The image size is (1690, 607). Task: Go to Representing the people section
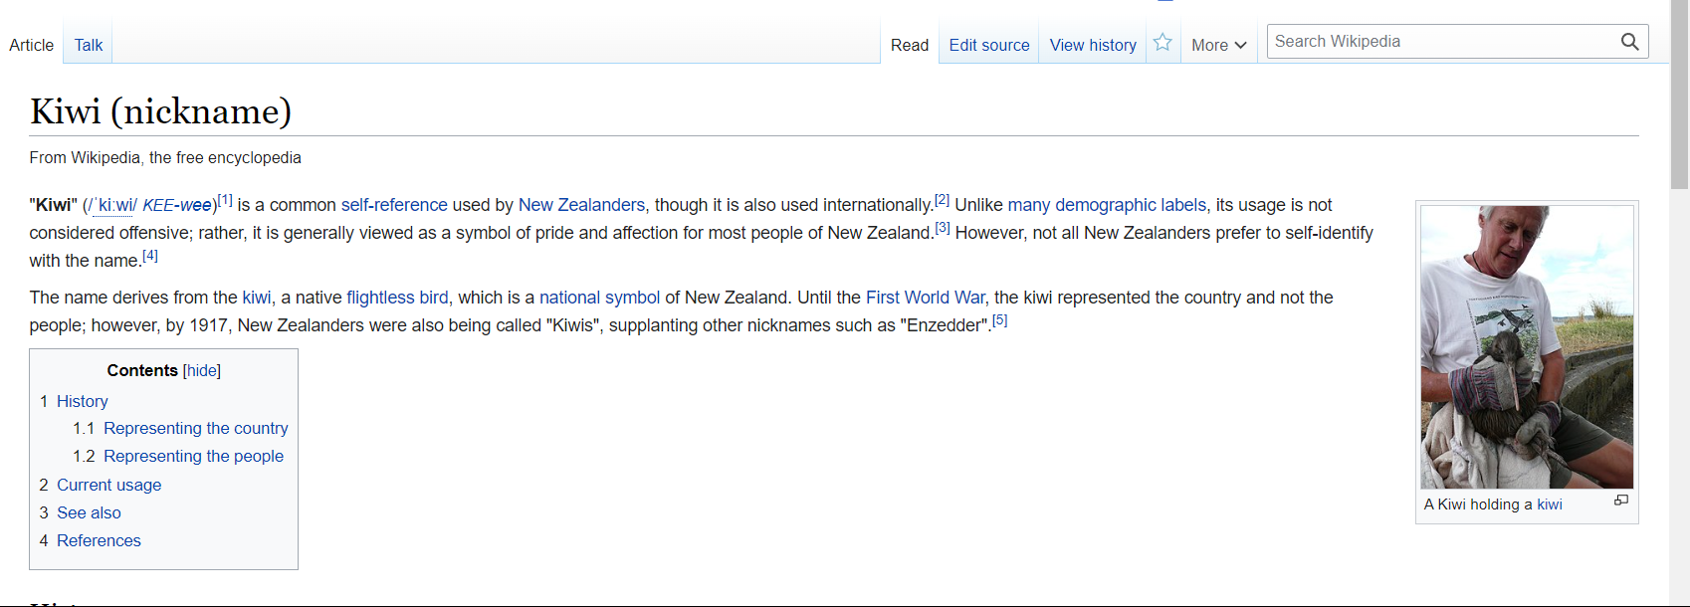point(193,456)
